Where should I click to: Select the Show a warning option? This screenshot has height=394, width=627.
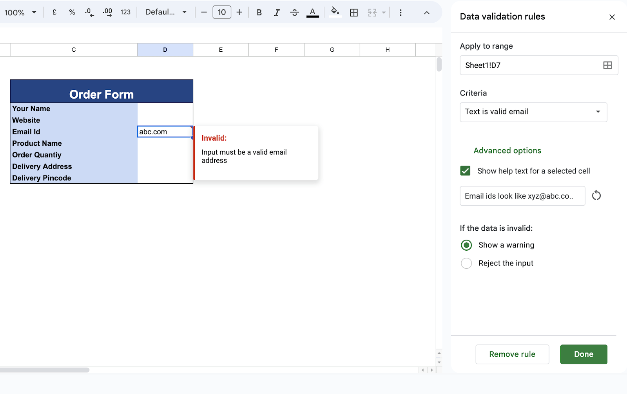click(x=466, y=245)
